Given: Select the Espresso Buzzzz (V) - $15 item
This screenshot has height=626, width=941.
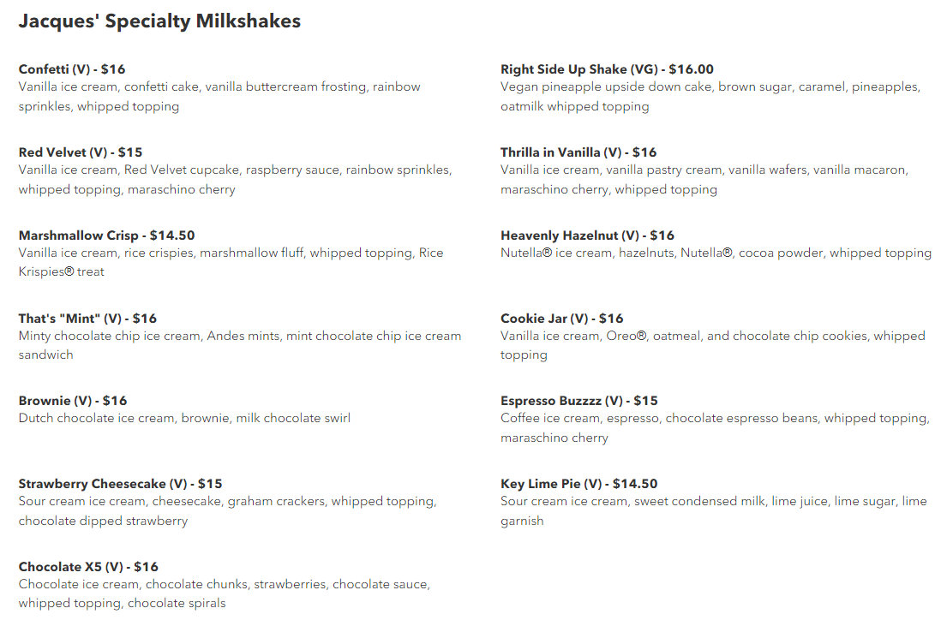Looking at the screenshot, I should pyautogui.click(x=579, y=401).
